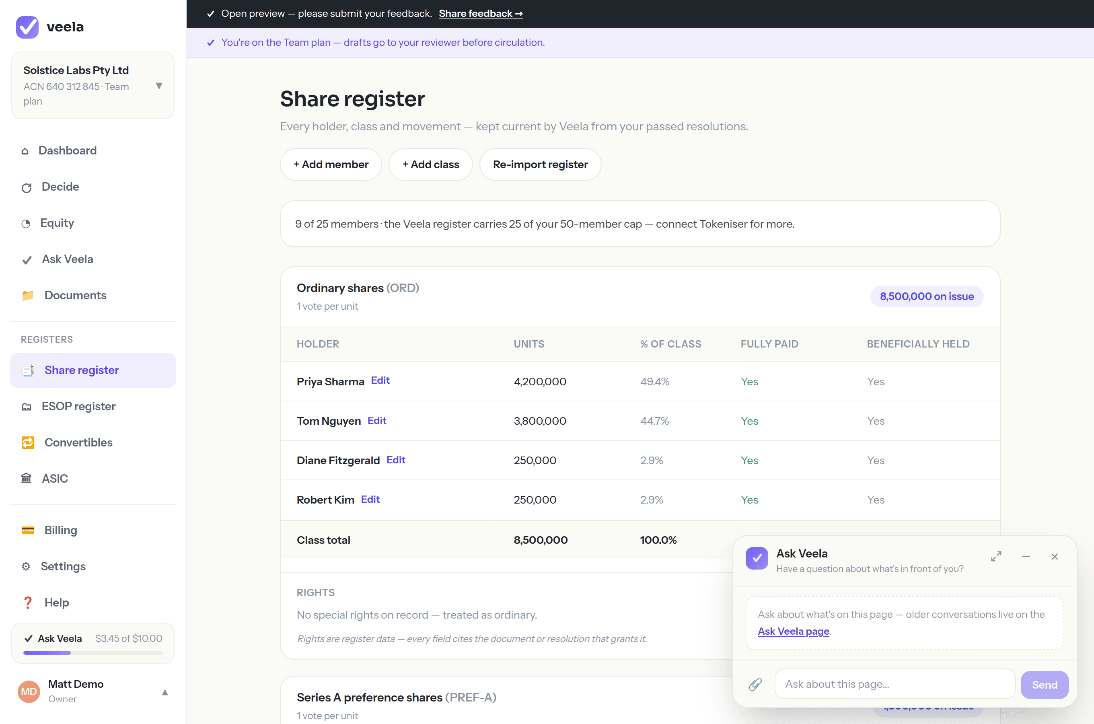Viewport: 1094px width, 724px height.
Task: Open Settings from the sidebar
Action: 93,567
